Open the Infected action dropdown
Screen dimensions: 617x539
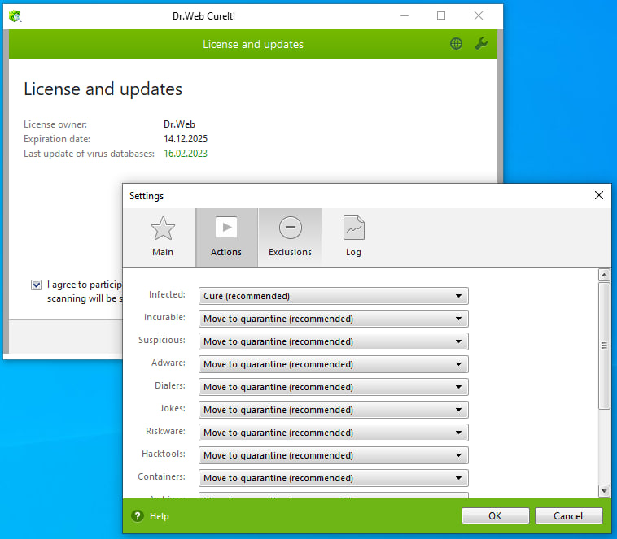pyautogui.click(x=333, y=296)
